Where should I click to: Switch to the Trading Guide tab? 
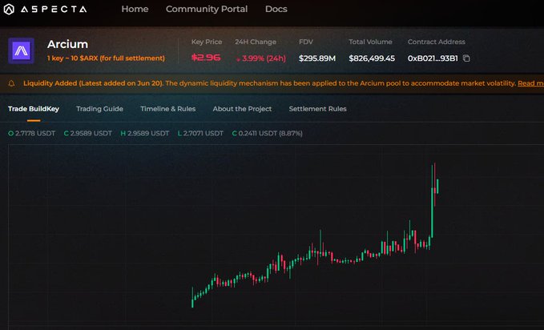tap(99, 109)
